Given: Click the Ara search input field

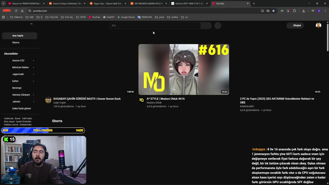Looking at the screenshot, I should coord(155,25).
